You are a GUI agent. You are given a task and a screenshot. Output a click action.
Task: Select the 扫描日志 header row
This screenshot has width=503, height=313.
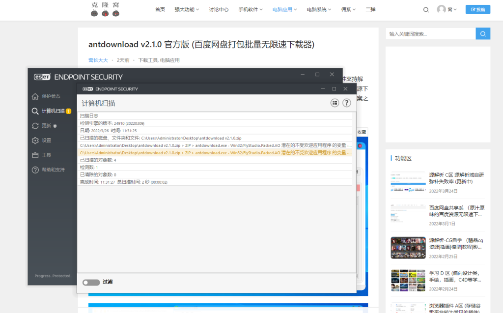point(215,116)
